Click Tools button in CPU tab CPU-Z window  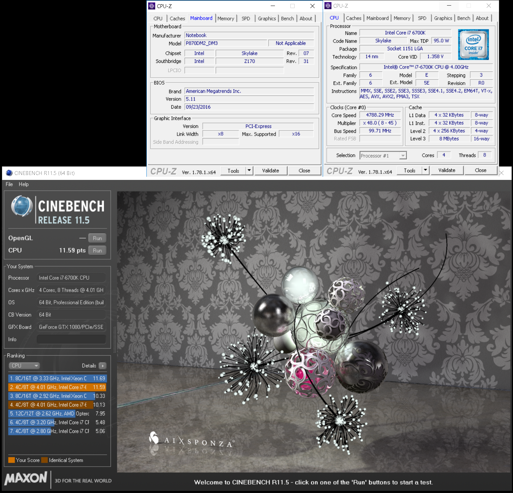coord(409,170)
